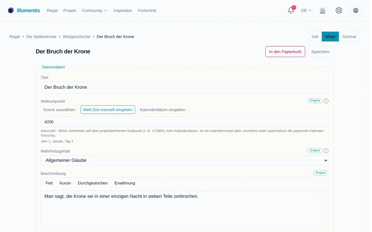
Task: Switch layout width to Mittel
Action: tap(330, 37)
